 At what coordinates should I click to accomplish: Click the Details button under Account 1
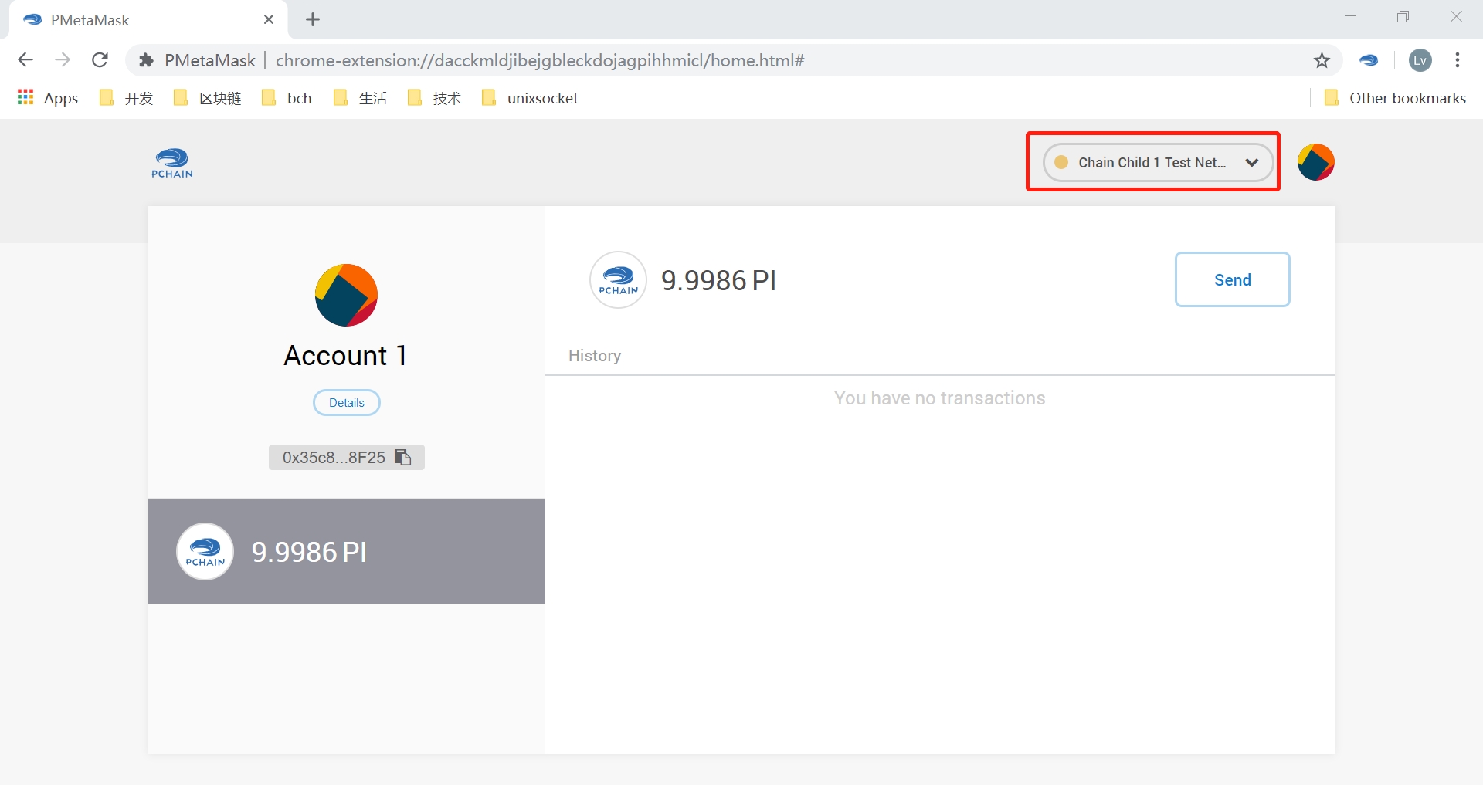tap(346, 402)
